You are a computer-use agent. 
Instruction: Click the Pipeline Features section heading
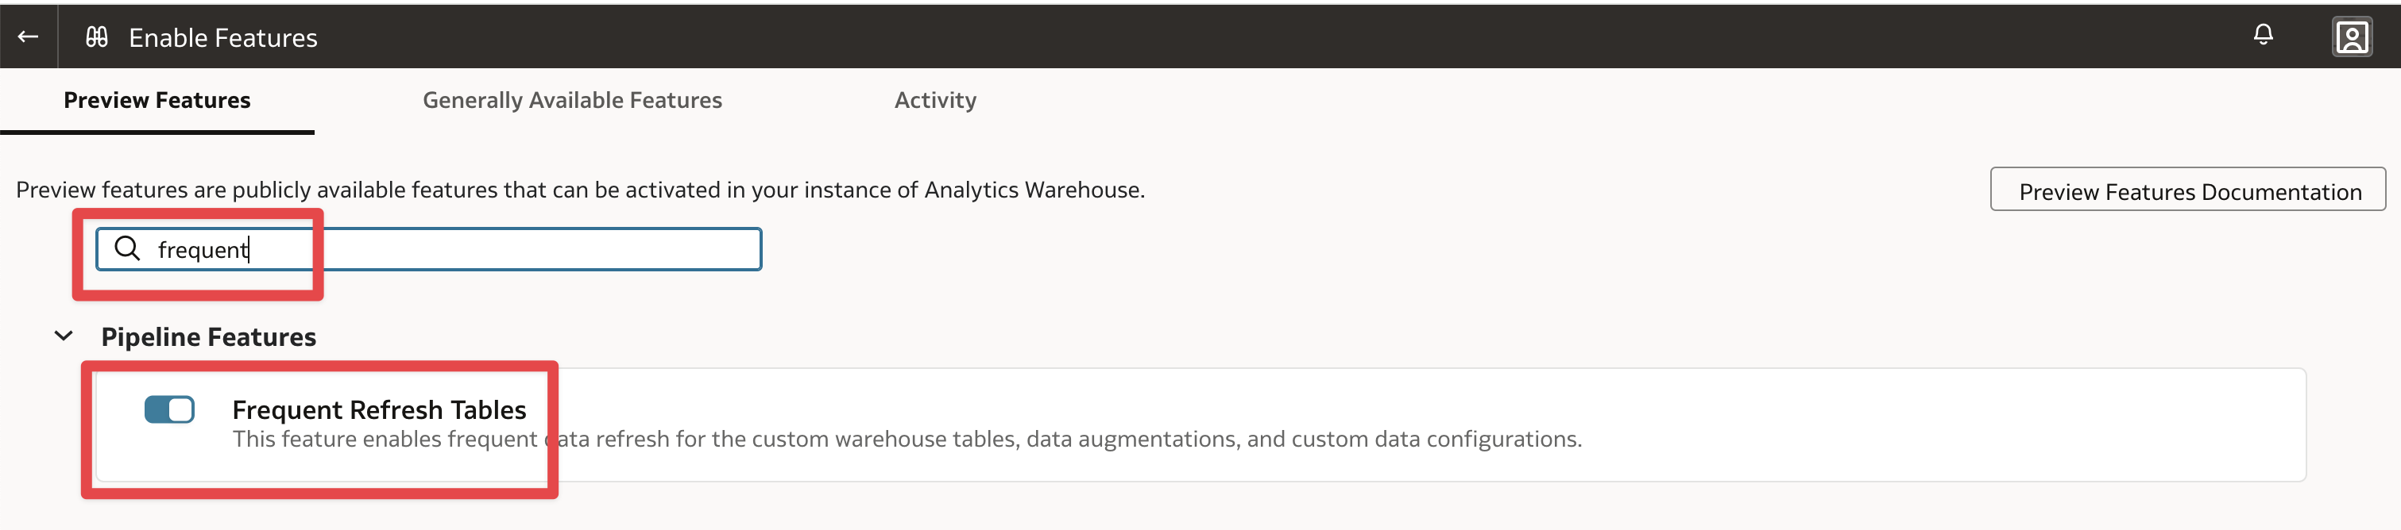[x=209, y=337]
